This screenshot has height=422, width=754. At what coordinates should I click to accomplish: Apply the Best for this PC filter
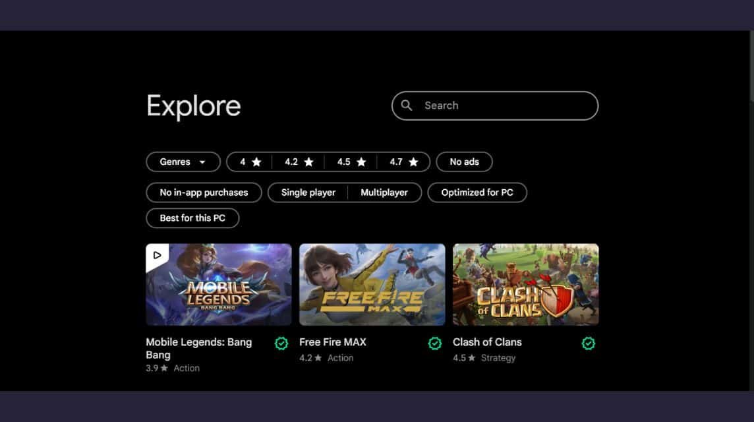point(192,218)
